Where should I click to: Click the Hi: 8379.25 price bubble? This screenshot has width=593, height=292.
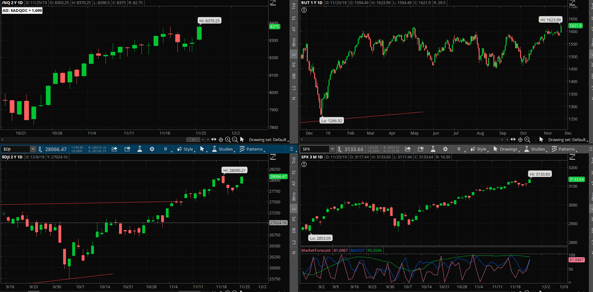click(209, 21)
